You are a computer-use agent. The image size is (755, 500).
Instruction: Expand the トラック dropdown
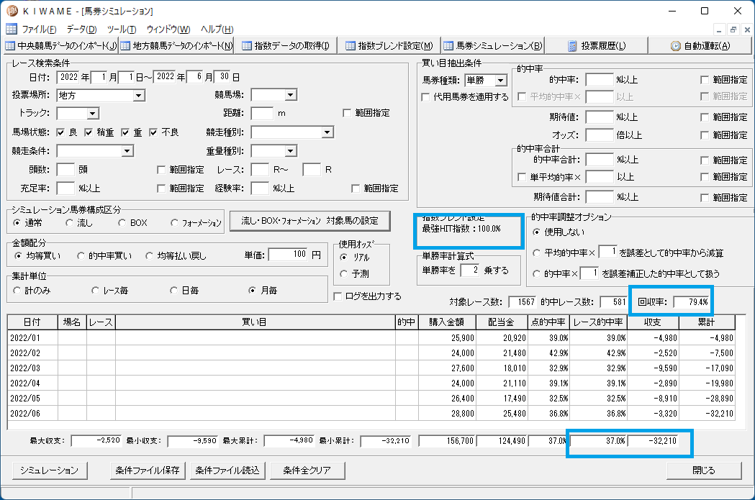pyautogui.click(x=93, y=114)
